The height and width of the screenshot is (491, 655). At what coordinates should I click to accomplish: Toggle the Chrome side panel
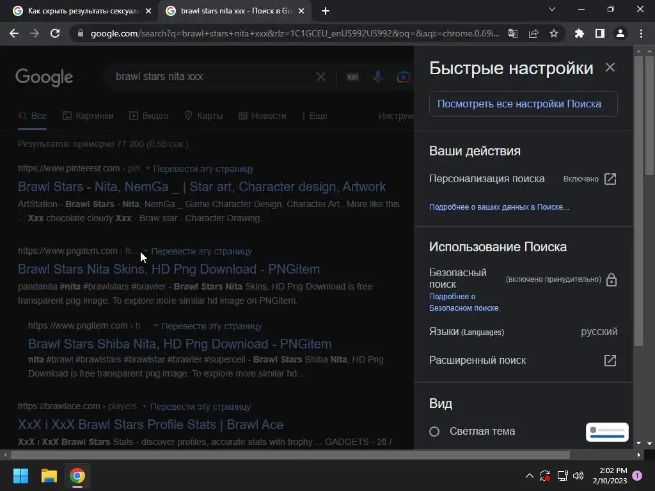point(600,33)
